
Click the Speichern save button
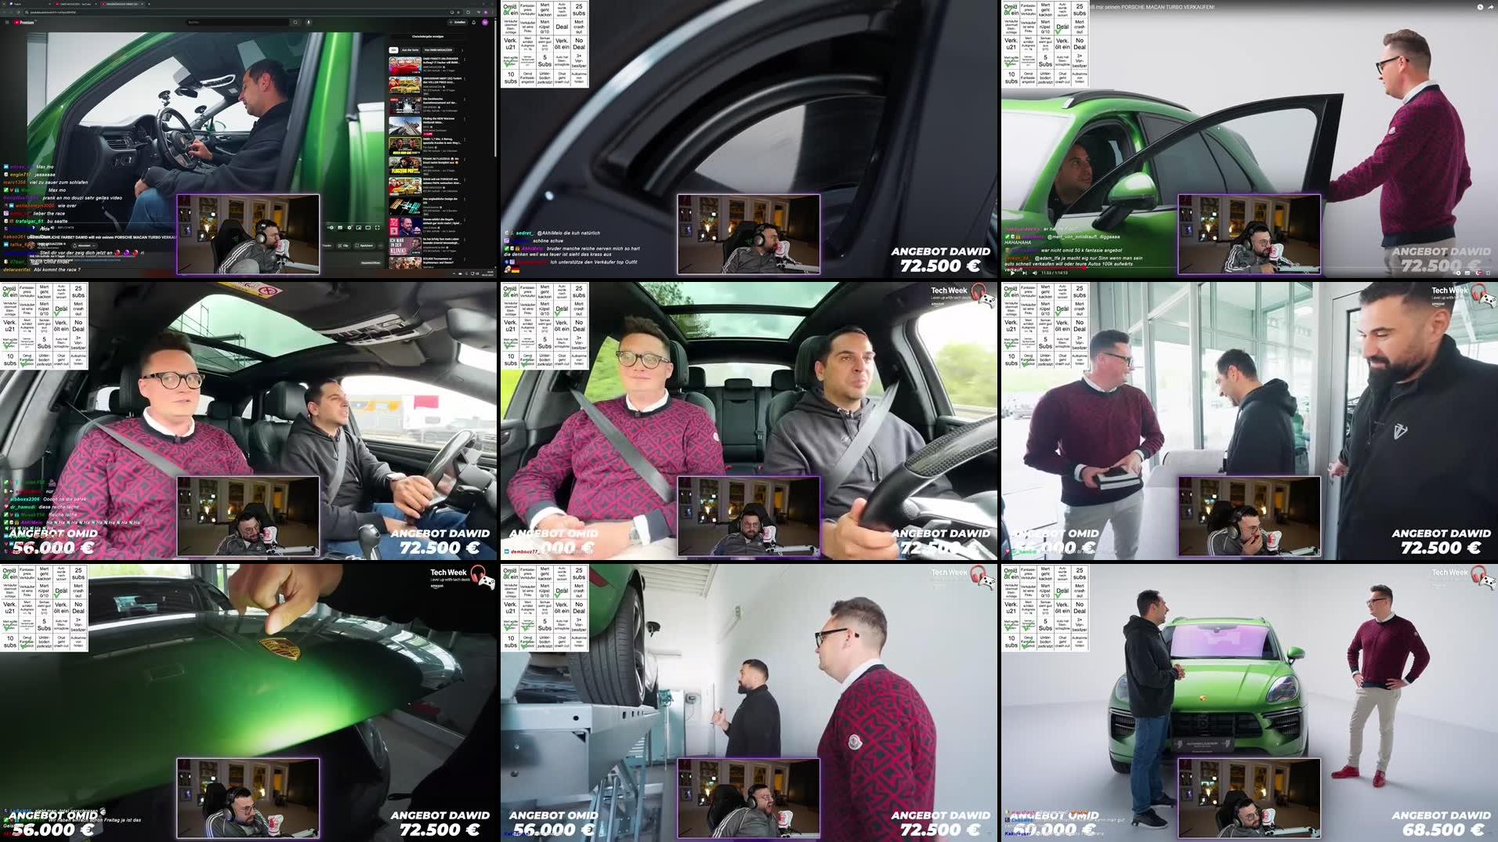pos(364,246)
